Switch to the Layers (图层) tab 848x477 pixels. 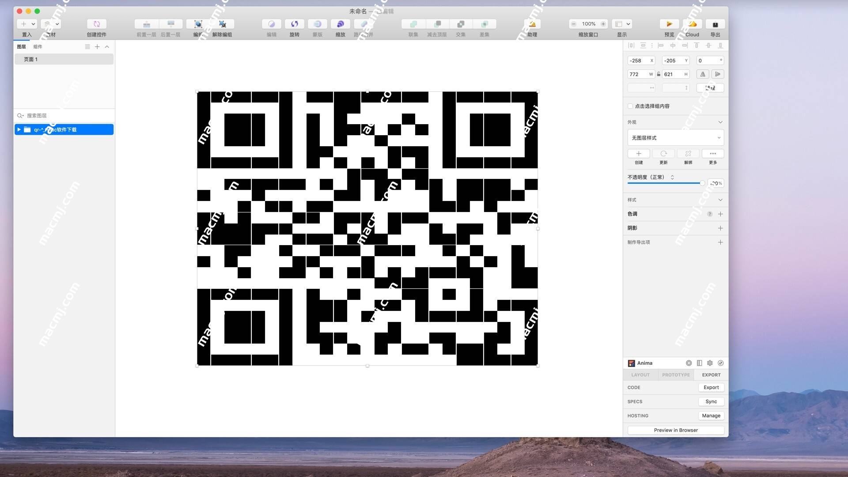coord(21,47)
